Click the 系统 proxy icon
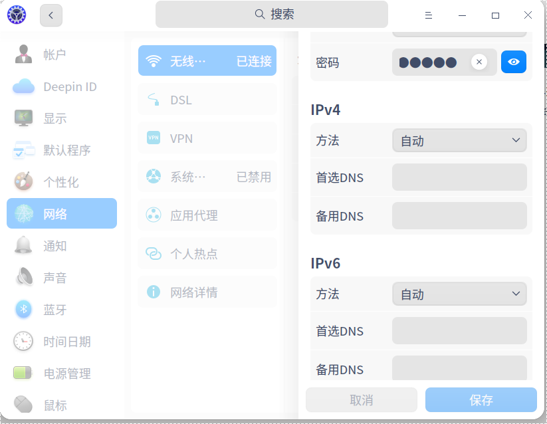547x424 pixels. coord(154,176)
